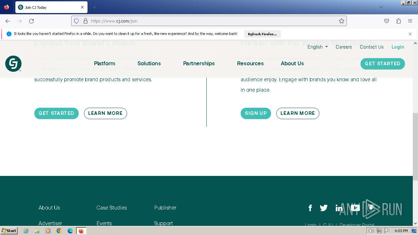Open footer Events link
This screenshot has width=418, height=235.
pyautogui.click(x=104, y=223)
